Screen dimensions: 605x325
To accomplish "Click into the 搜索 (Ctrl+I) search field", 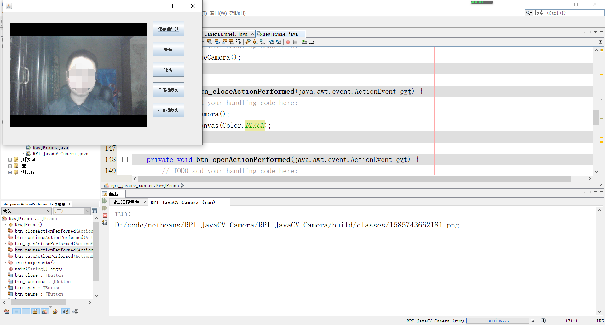I will pos(569,13).
